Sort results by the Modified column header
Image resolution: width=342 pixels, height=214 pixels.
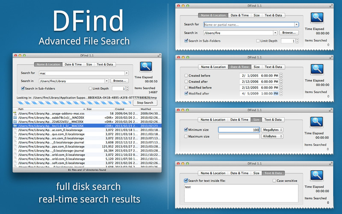[x=150, y=109]
